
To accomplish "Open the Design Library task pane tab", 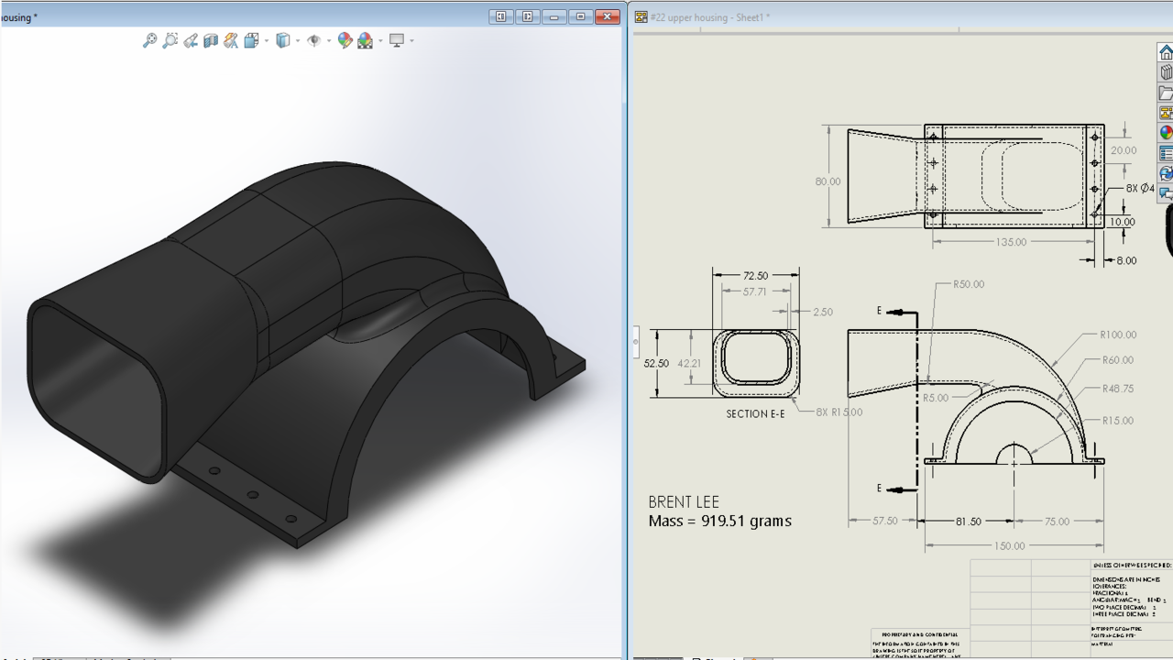I will point(1166,72).
